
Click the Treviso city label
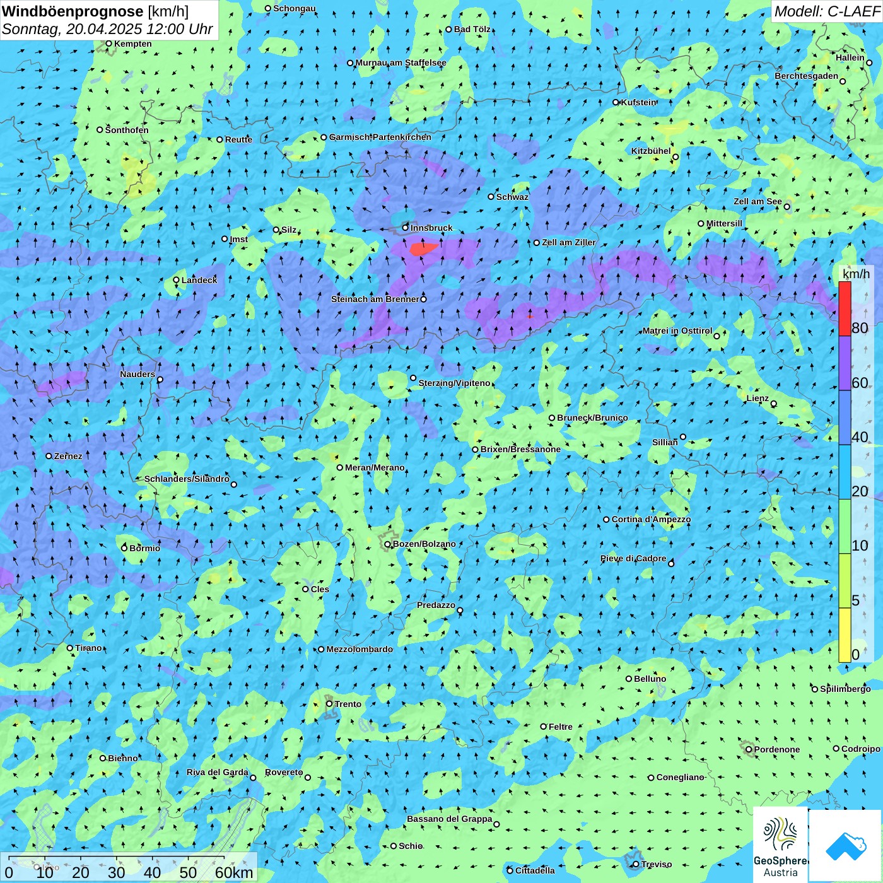coord(656,864)
